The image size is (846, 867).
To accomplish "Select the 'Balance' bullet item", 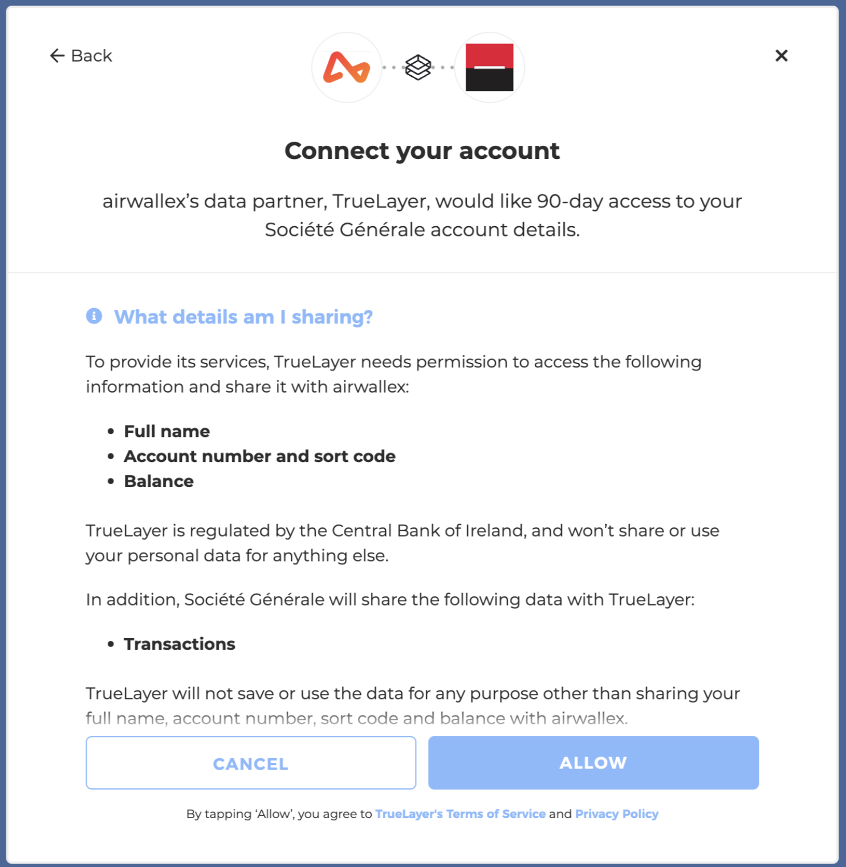I will [x=159, y=481].
